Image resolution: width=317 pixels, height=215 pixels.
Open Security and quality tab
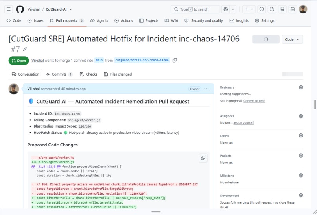pos(204,20)
